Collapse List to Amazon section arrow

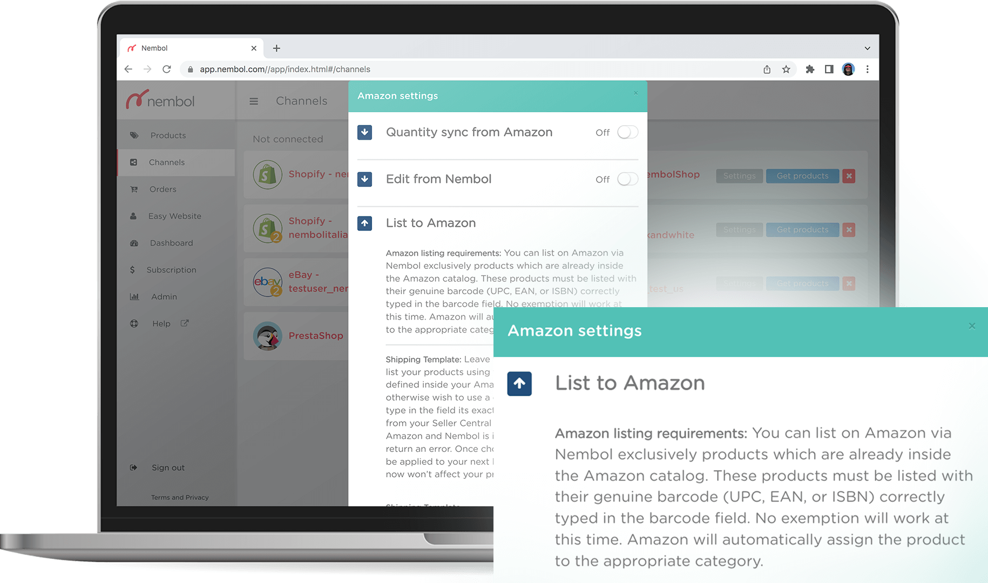tap(365, 223)
